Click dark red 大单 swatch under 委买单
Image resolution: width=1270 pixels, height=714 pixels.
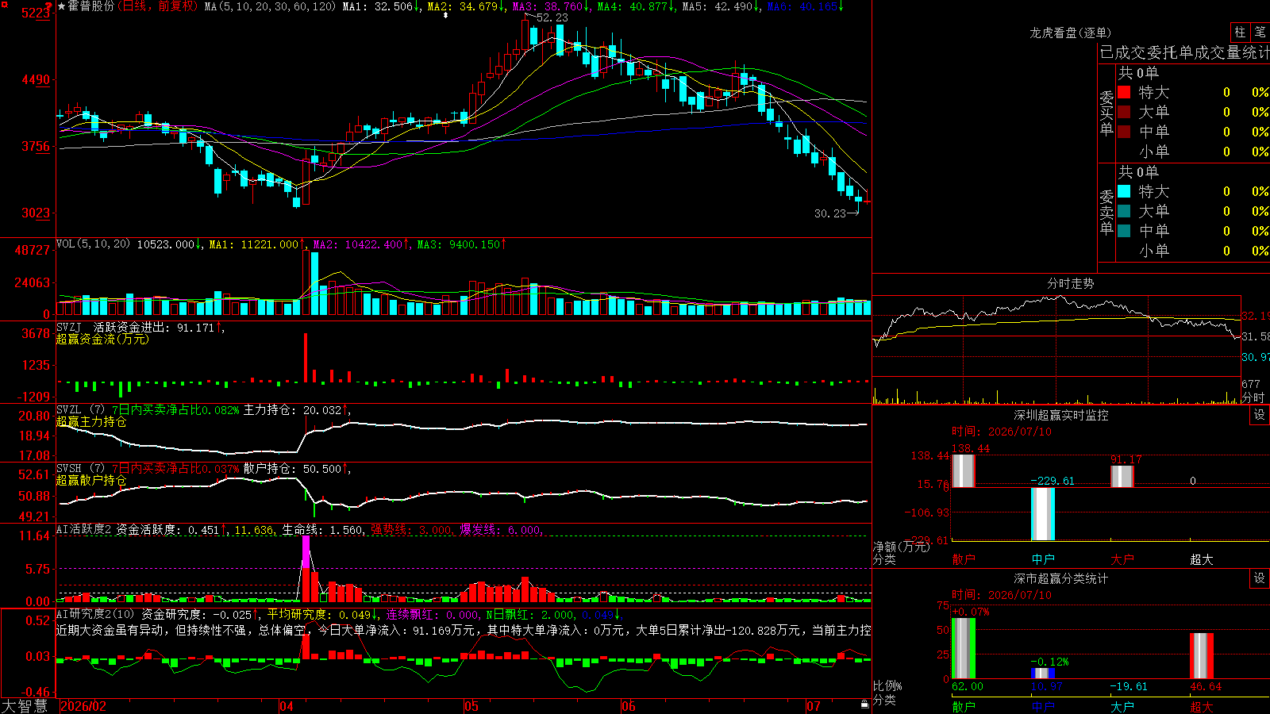1124,112
